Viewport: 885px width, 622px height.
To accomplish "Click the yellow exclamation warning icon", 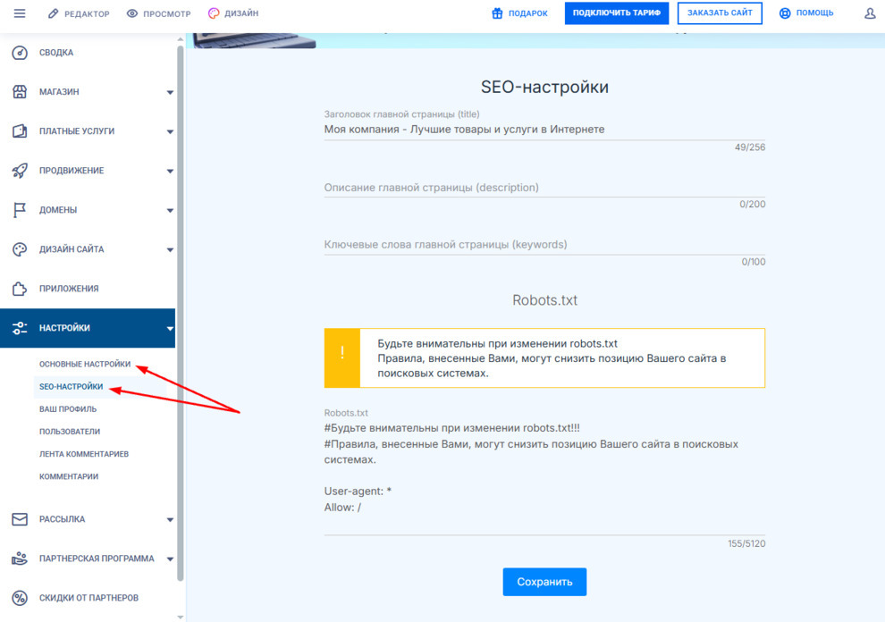I will point(342,357).
